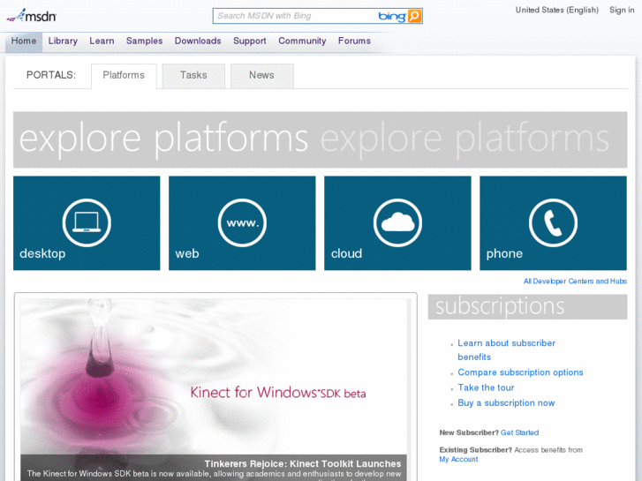Open the Library menu item
Image resolution: width=642 pixels, height=481 pixels.
tap(63, 41)
